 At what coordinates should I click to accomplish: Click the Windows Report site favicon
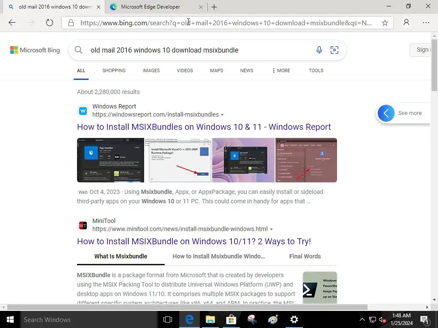[x=83, y=111]
